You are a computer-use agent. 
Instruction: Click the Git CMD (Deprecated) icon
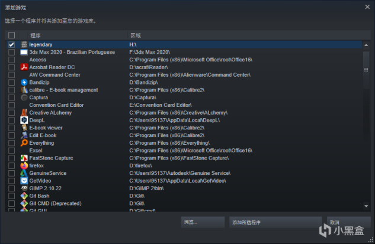(x=24, y=203)
